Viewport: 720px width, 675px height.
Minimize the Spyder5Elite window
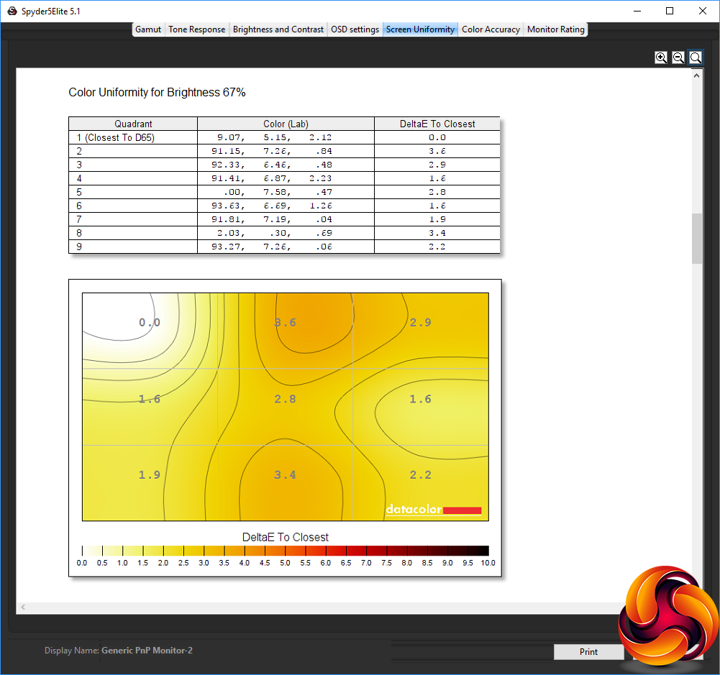coord(637,11)
